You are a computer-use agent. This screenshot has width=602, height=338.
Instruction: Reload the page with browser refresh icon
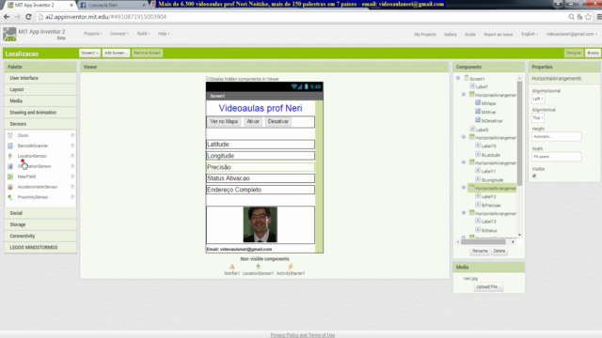click(x=28, y=17)
